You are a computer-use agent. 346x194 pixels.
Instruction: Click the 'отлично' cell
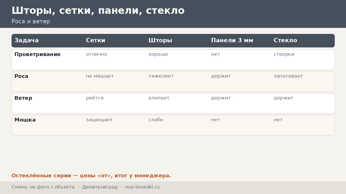[97, 54]
